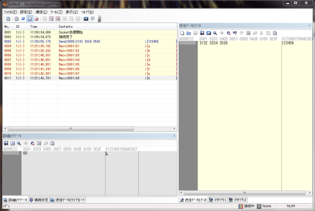The image size is (315, 211).
Task: Open the ツール(T) menu
Action: click(x=56, y=12)
